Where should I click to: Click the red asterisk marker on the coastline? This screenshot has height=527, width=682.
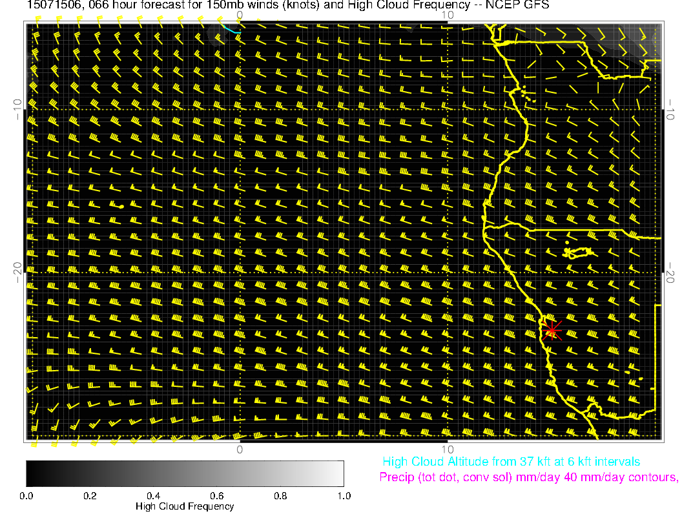(552, 330)
